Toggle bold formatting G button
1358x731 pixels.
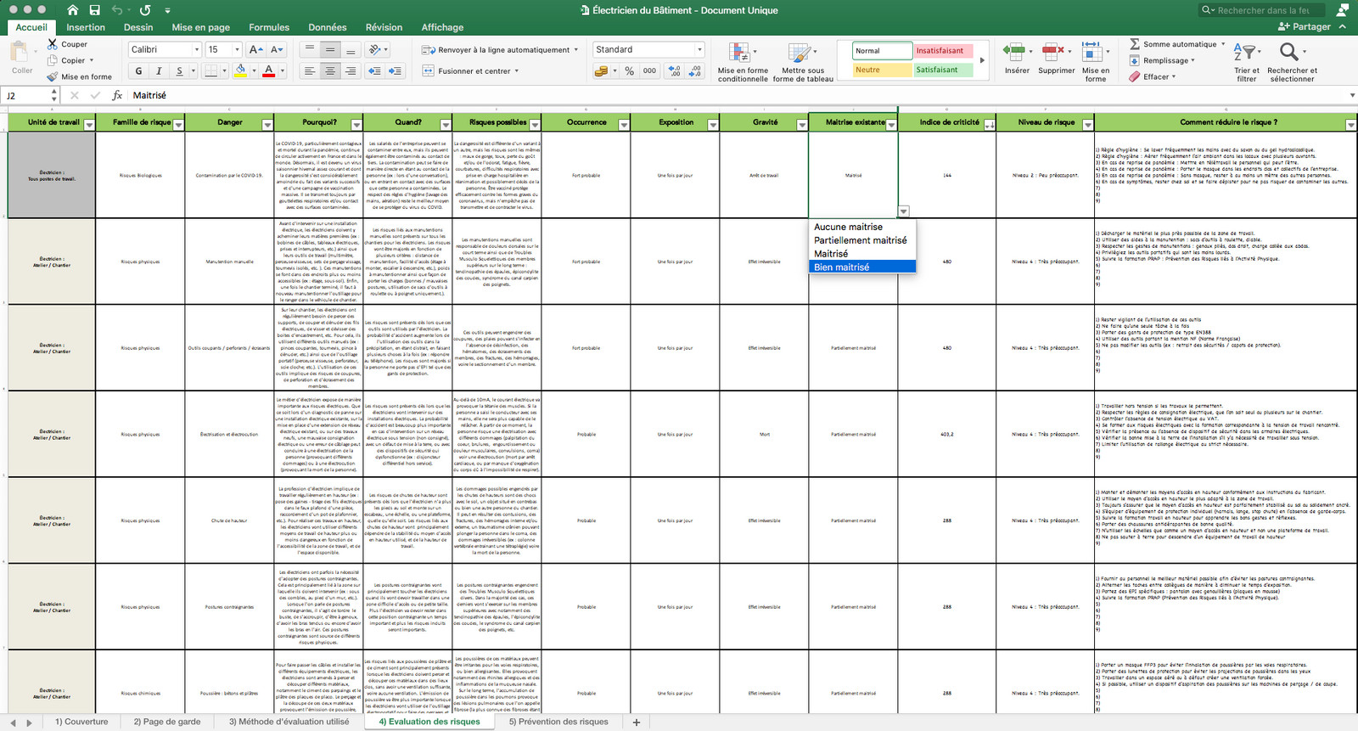[139, 71]
